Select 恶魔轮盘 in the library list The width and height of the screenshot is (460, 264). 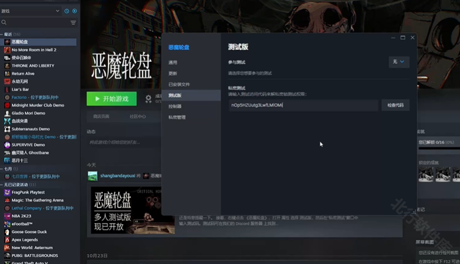(39, 42)
